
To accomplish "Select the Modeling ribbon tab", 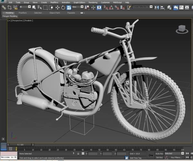I will [9, 13].
